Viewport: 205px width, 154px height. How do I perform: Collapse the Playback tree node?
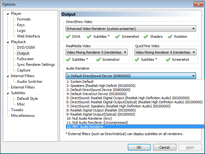coord(8,42)
